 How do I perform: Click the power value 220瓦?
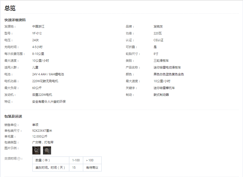tap(158, 33)
